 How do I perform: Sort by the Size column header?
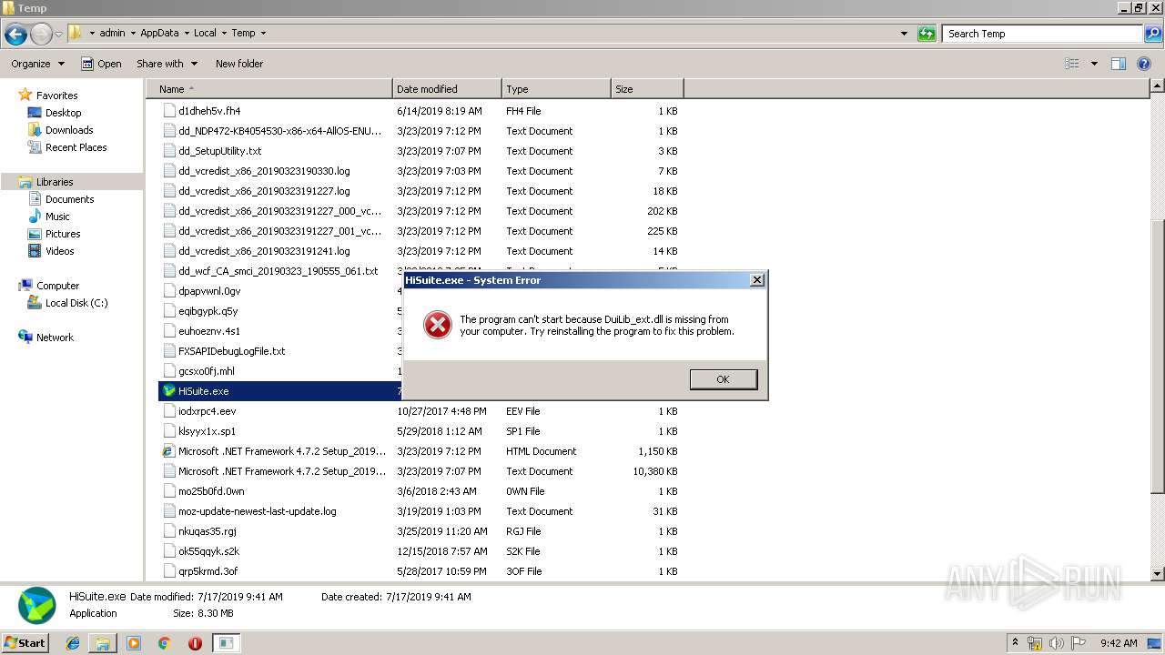coord(647,89)
